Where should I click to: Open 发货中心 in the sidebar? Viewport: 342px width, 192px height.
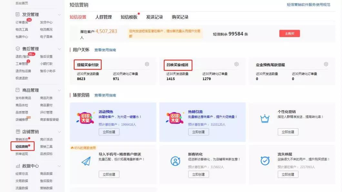46,22
